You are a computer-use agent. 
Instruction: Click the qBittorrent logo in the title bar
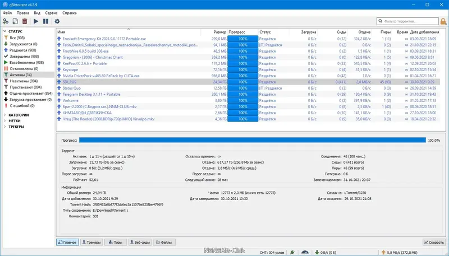point(5,4)
